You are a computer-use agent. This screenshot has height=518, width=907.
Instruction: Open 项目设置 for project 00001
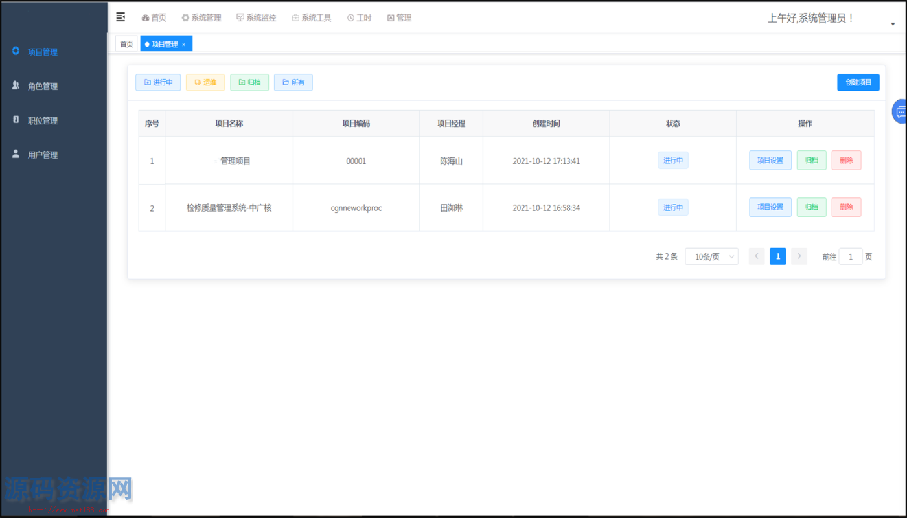tap(770, 160)
